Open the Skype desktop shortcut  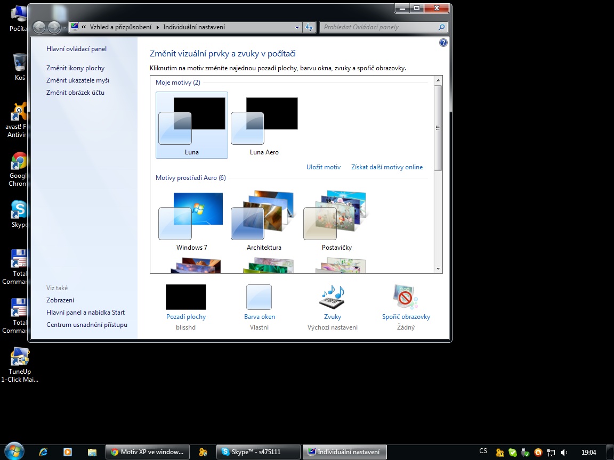(x=19, y=213)
